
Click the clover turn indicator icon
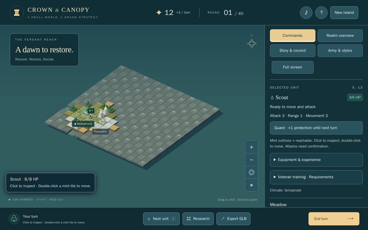(x=14, y=219)
